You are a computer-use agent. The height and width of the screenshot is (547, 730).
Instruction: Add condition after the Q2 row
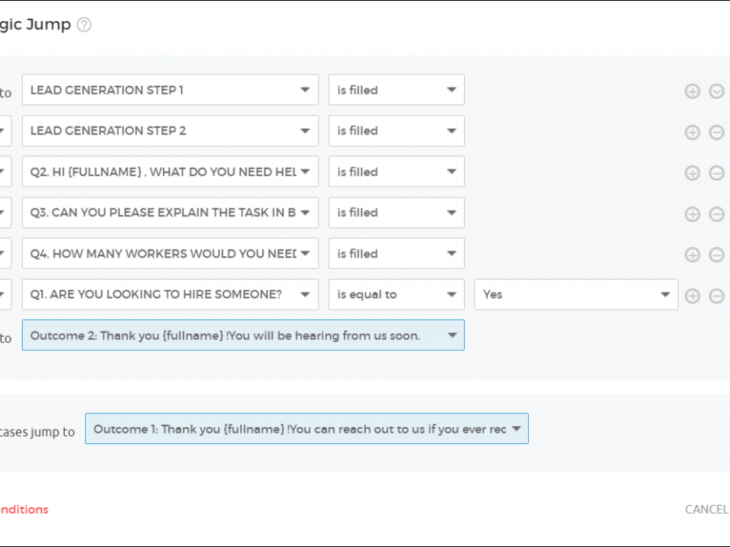coord(692,173)
